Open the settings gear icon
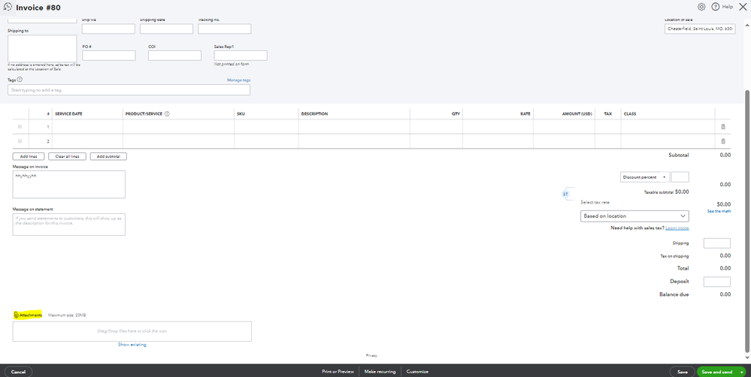 pos(701,7)
